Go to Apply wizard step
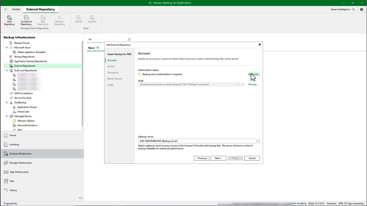Image resolution: width=367 pixels, height=206 pixels. click(110, 85)
